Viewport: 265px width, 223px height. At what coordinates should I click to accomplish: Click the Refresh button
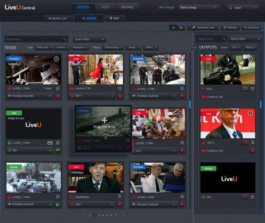pyautogui.click(x=230, y=27)
